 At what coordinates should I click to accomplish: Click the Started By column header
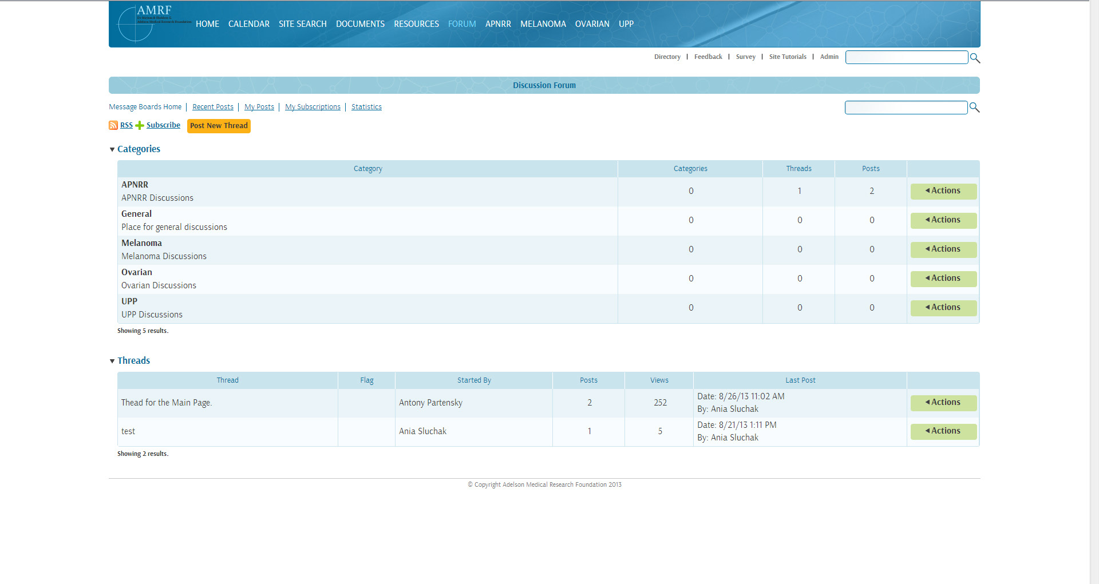(474, 380)
